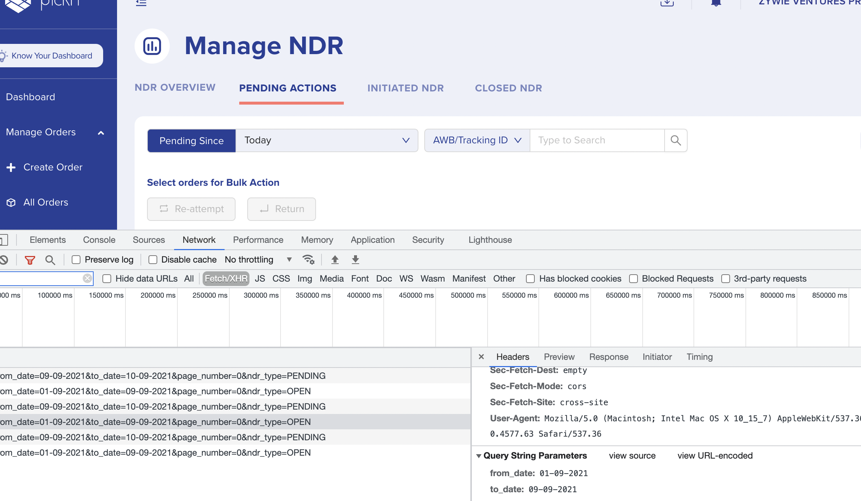Click the lightbulb icon in Know Your Dashboard
Image resolution: width=861 pixels, height=501 pixels.
point(3,56)
